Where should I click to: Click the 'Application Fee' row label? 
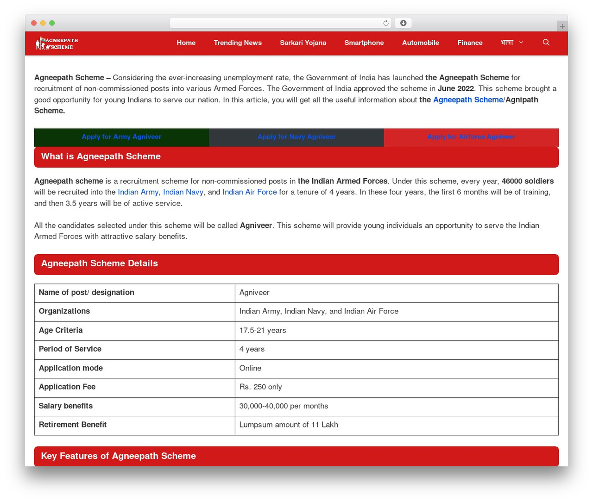(x=135, y=388)
